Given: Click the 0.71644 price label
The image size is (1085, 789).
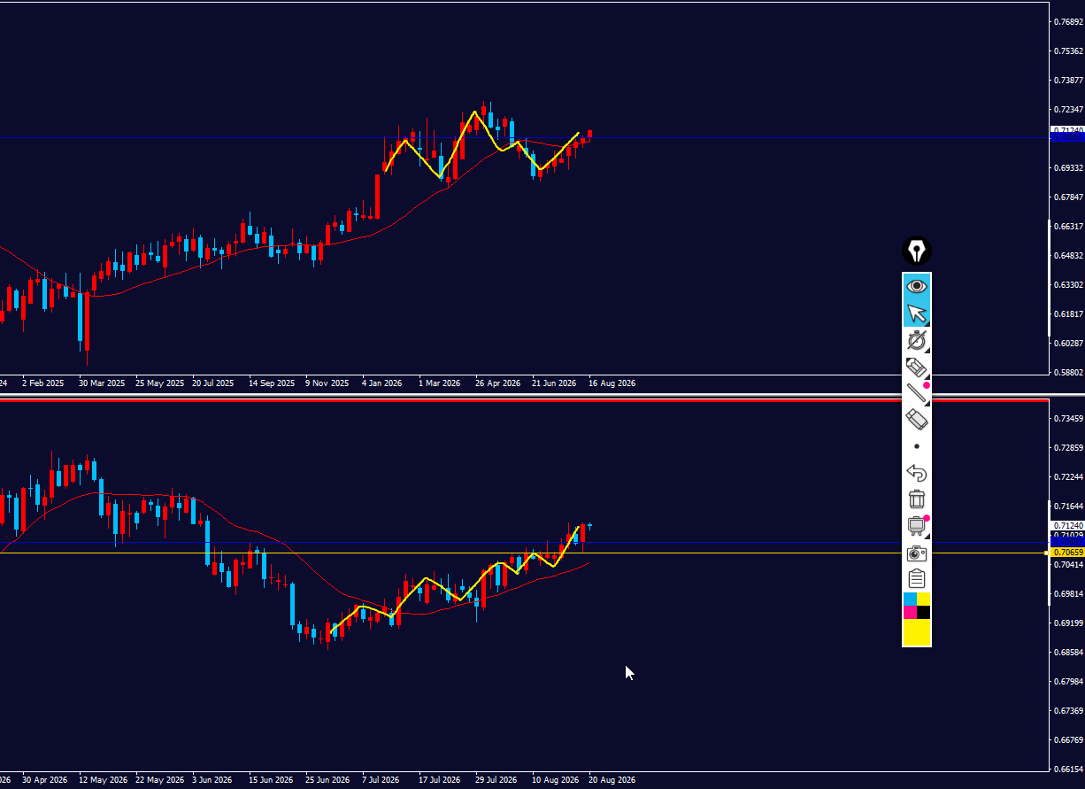Looking at the screenshot, I should 1070,506.
